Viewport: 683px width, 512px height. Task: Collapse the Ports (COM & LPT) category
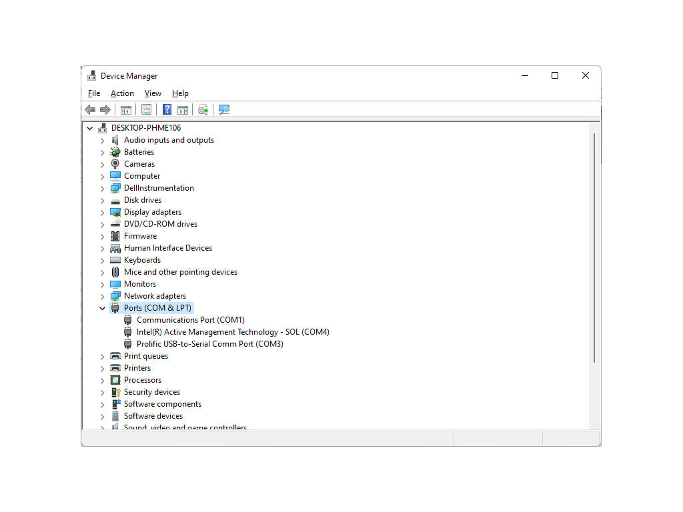pyautogui.click(x=102, y=308)
